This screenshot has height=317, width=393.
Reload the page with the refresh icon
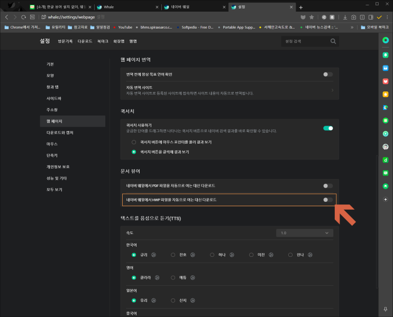coord(23,17)
